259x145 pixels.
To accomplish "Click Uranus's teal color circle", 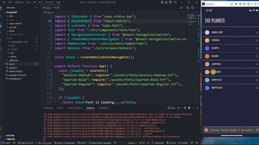I will [x=207, y=80].
